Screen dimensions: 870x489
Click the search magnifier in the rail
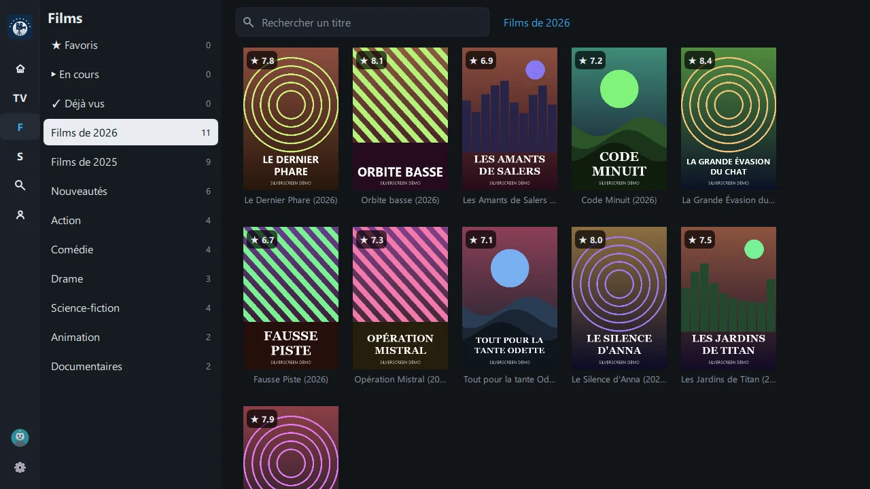[x=20, y=185]
